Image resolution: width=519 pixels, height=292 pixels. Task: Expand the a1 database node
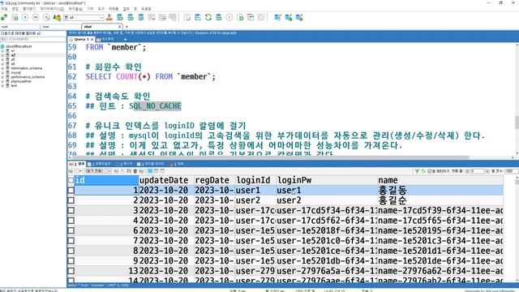pos(2,51)
